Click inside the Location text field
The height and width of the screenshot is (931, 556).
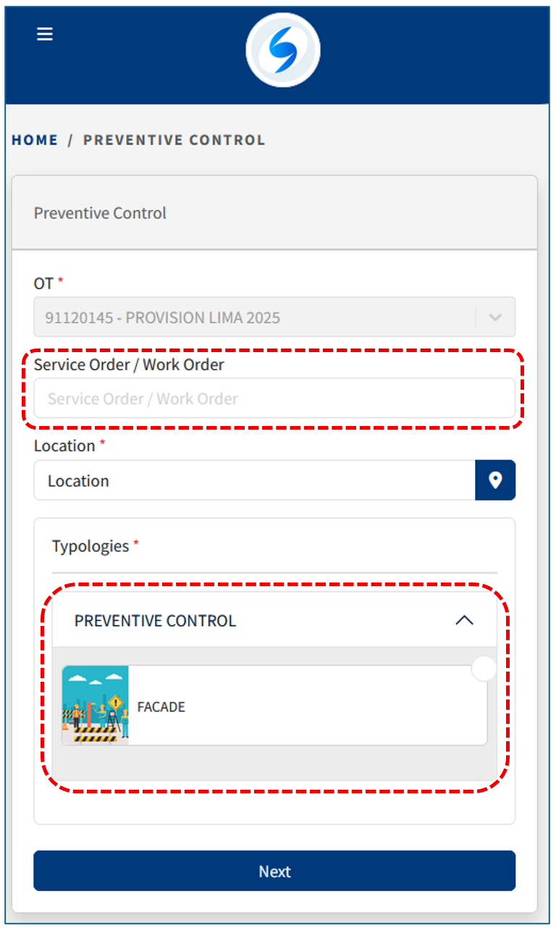coord(253,480)
